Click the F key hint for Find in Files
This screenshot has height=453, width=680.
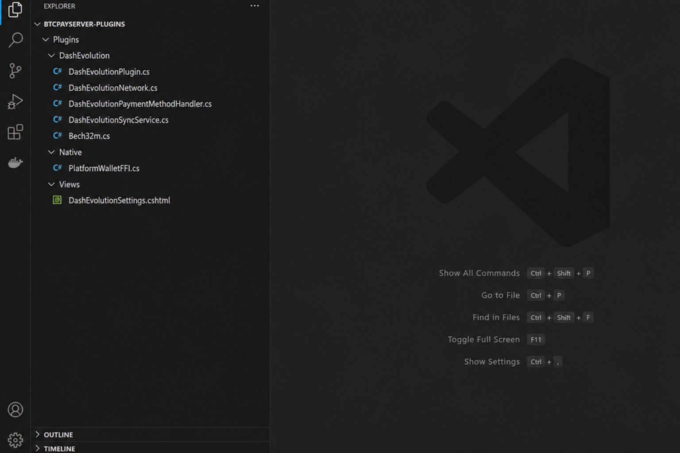pyautogui.click(x=588, y=317)
